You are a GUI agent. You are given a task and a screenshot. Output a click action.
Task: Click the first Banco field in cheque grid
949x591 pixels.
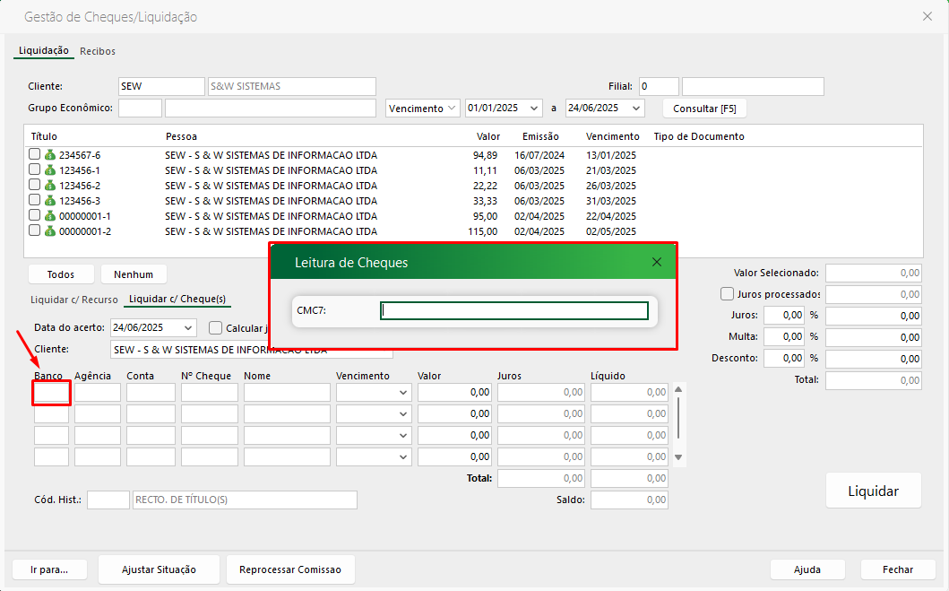51,393
